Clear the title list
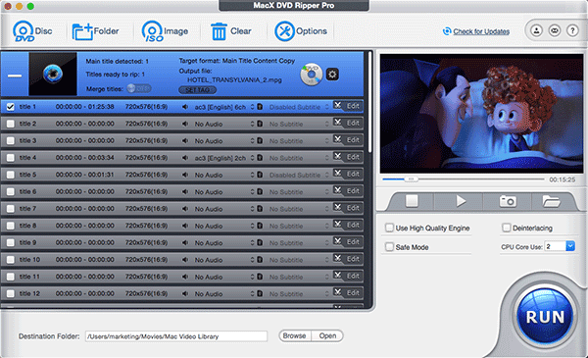Viewport: 588px width, 358px height. pos(230,31)
